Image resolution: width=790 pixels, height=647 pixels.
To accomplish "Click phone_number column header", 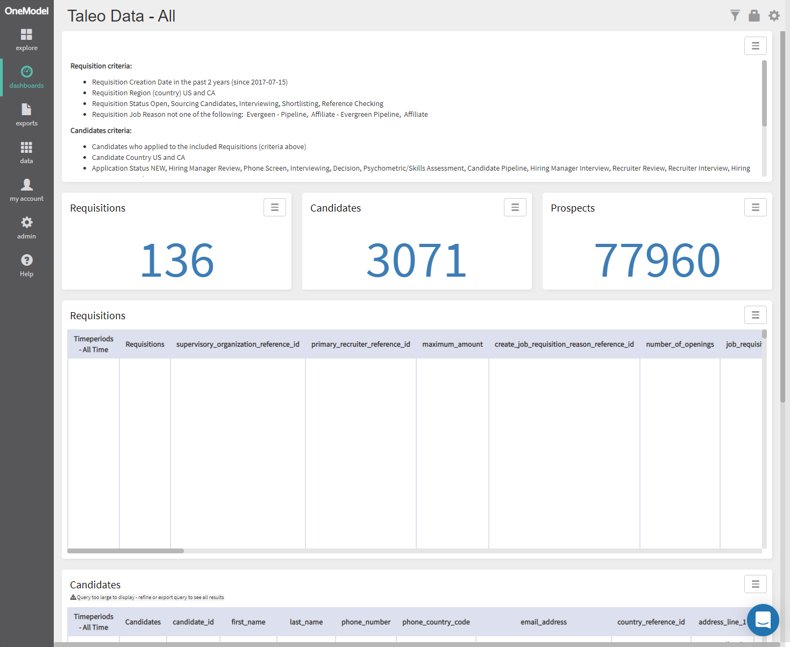I will click(366, 622).
